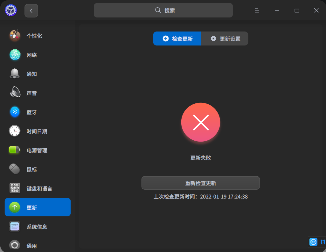Click the 鼠标 mouse icon
The width and height of the screenshot is (326, 252).
point(15,169)
